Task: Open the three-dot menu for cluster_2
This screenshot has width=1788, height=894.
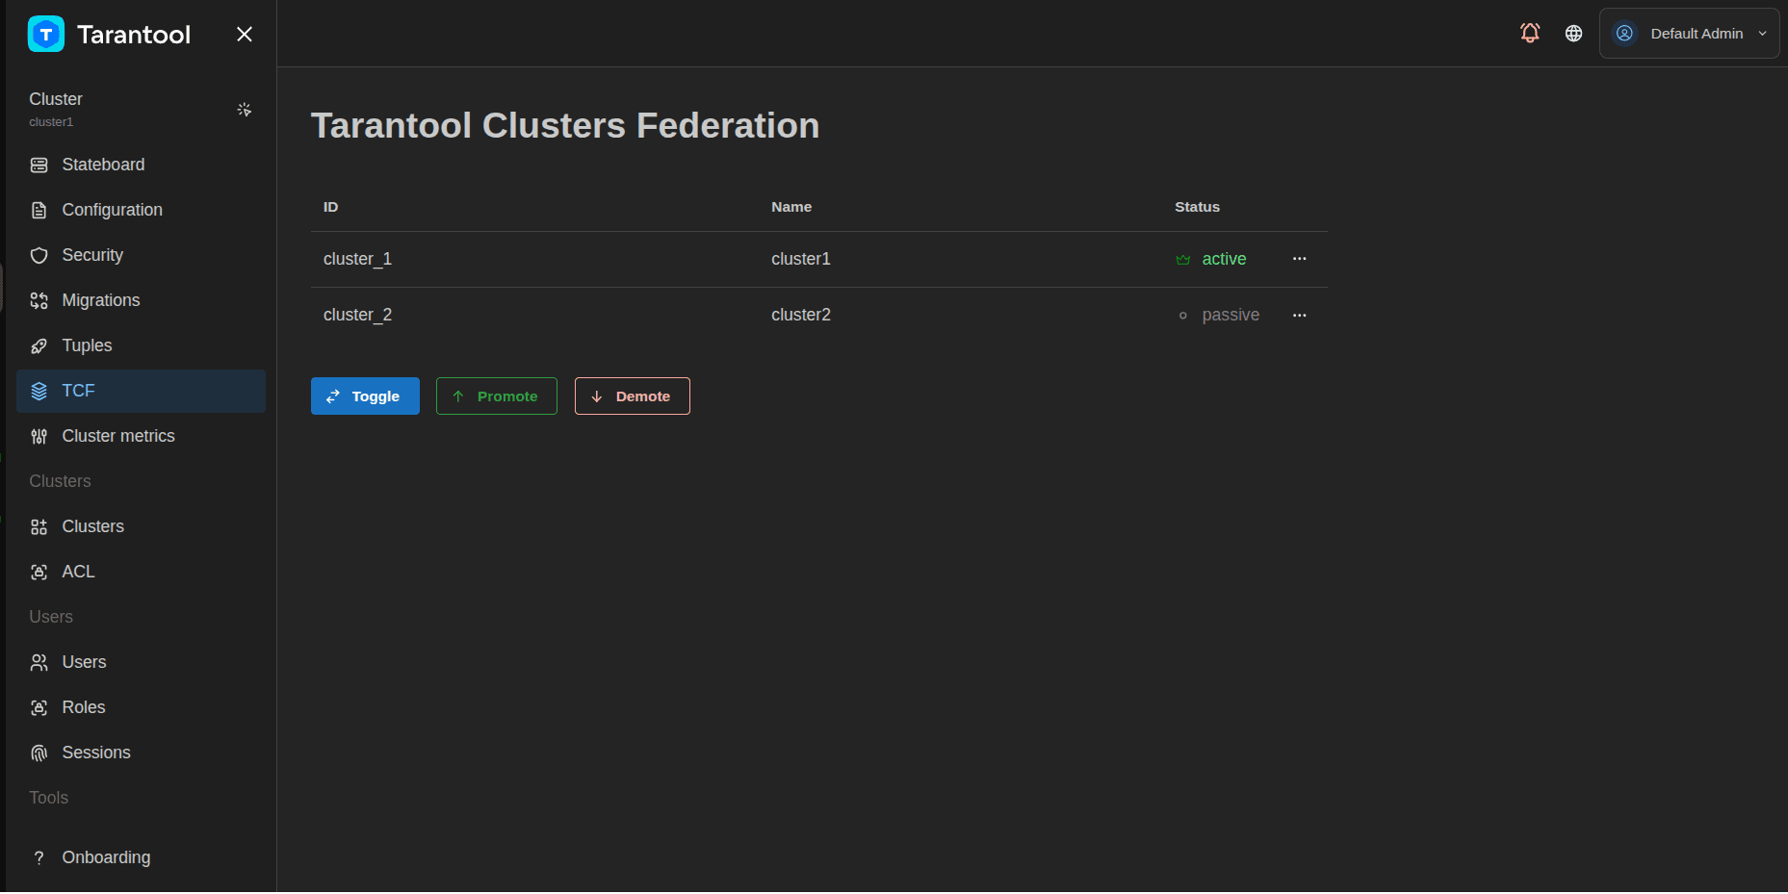Action: (1300, 316)
